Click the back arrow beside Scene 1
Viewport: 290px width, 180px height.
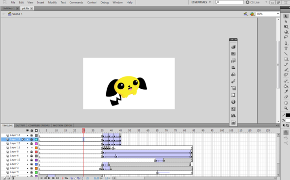(x=4, y=14)
